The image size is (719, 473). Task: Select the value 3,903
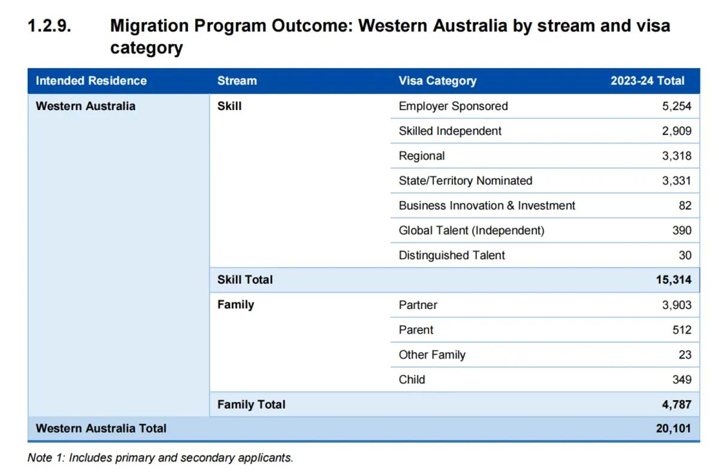coord(676,305)
